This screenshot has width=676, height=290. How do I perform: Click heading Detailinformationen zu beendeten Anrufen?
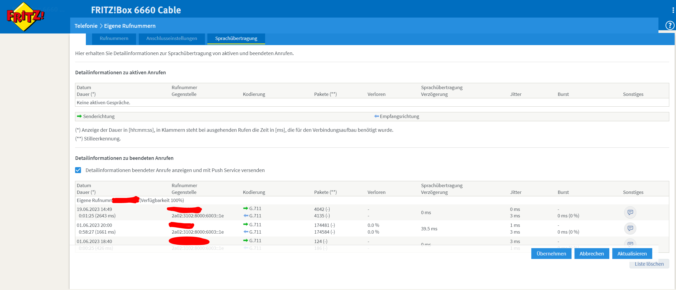coord(124,158)
